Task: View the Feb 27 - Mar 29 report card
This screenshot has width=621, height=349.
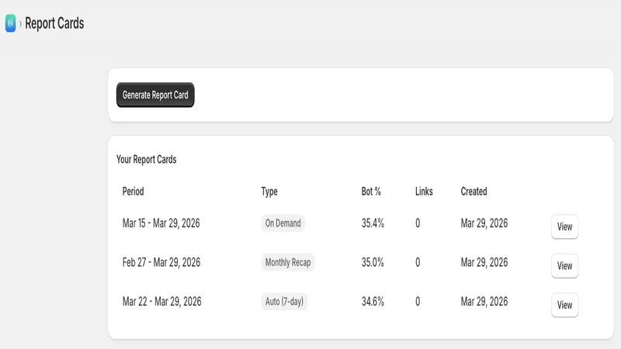Action: (564, 266)
